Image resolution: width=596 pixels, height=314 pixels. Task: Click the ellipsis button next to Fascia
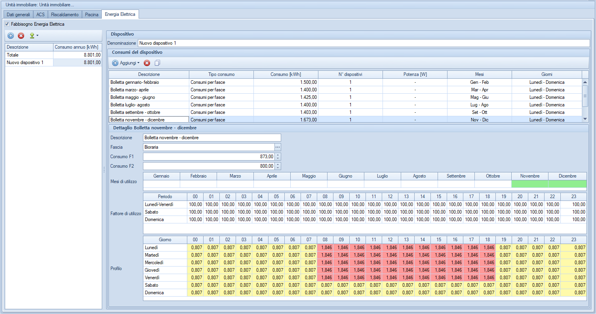pyautogui.click(x=278, y=147)
